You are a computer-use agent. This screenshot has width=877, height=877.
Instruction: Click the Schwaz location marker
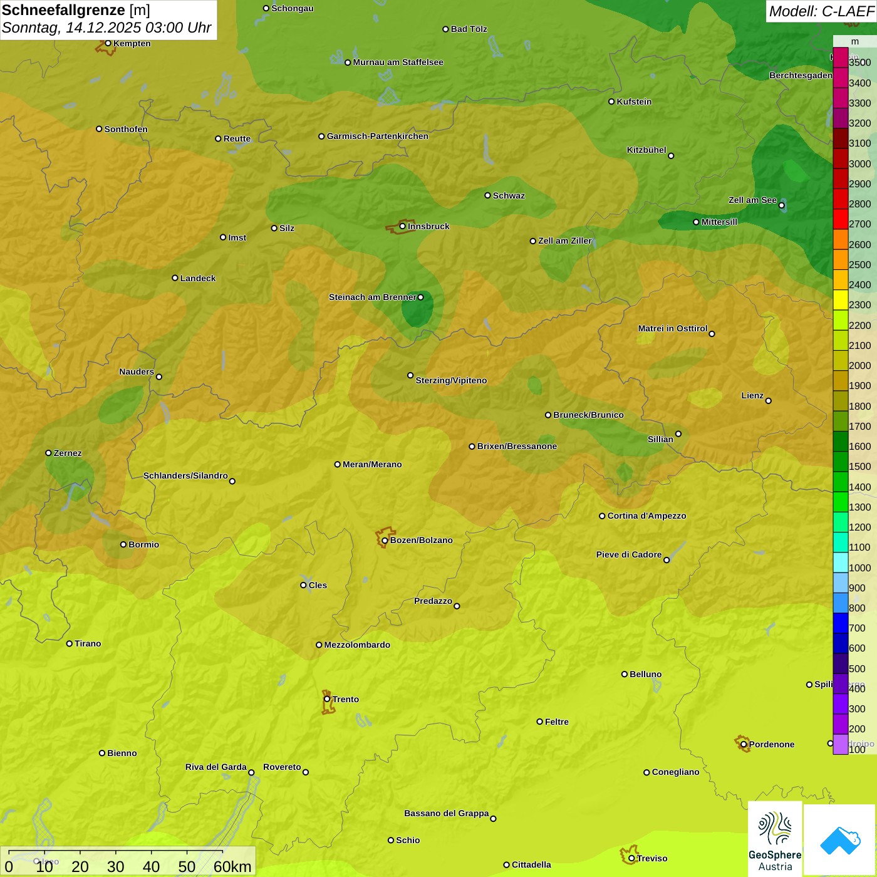coord(487,195)
